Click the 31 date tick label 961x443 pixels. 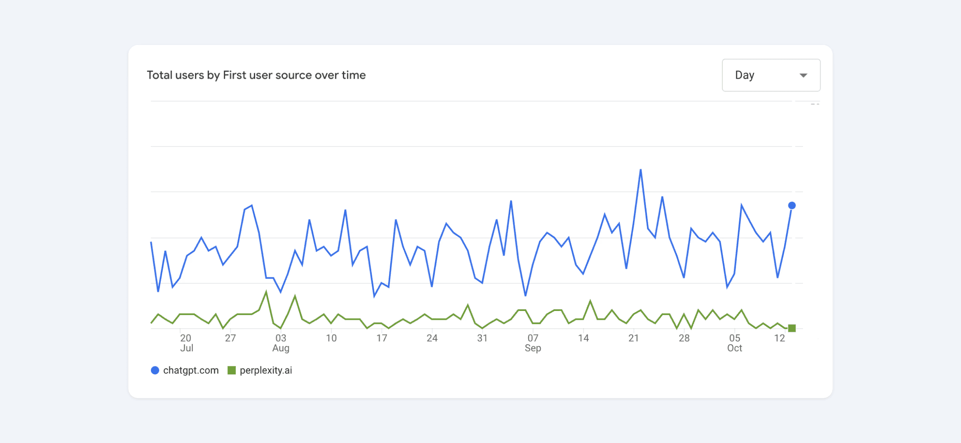pos(482,338)
